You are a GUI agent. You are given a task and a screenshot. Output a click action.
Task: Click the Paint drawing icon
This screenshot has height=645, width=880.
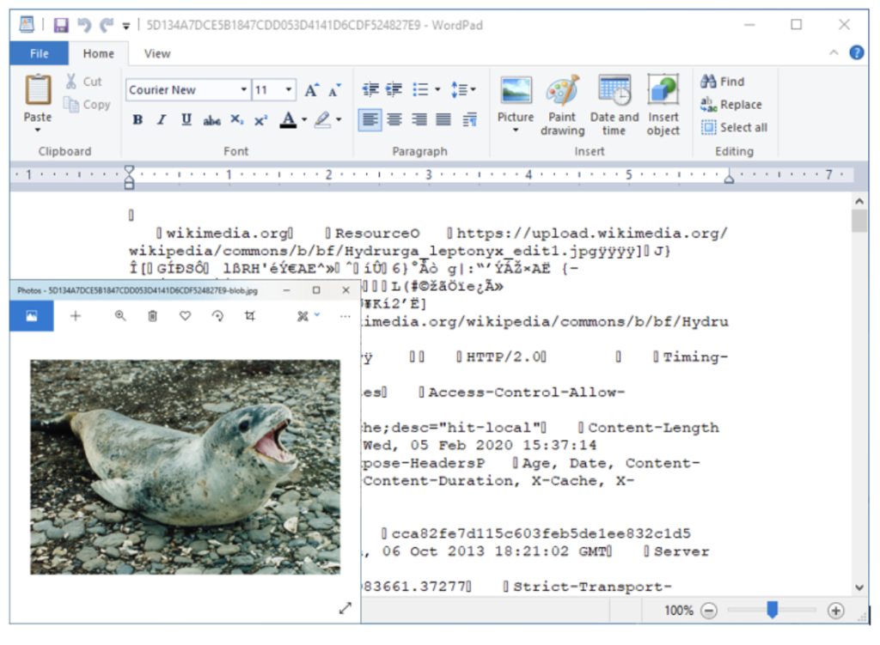click(x=562, y=93)
